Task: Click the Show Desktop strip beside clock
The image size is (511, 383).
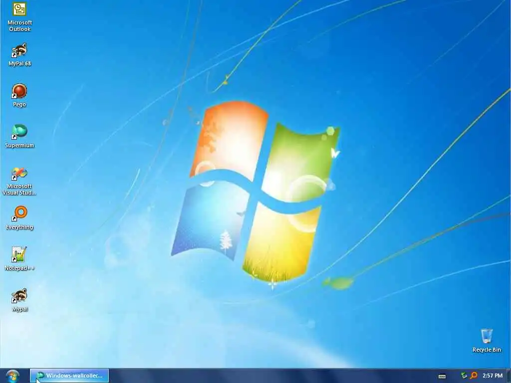Action: pyautogui.click(x=509, y=376)
